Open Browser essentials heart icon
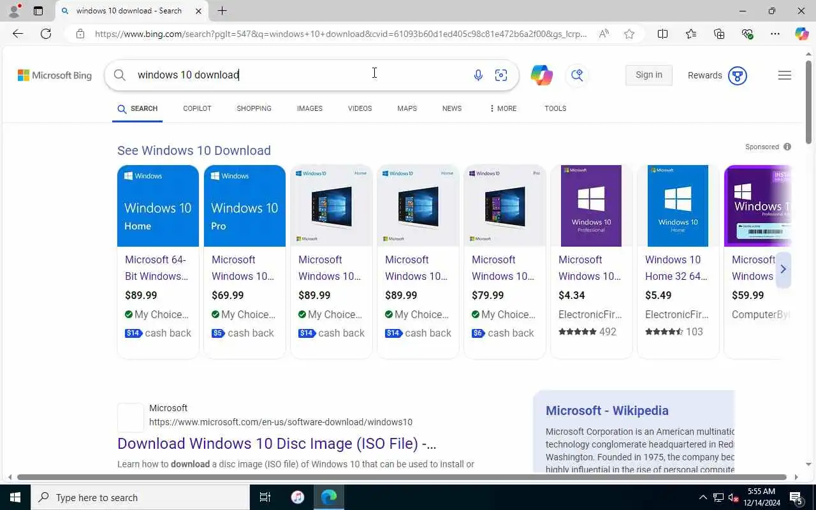This screenshot has height=510, width=816. [x=747, y=34]
